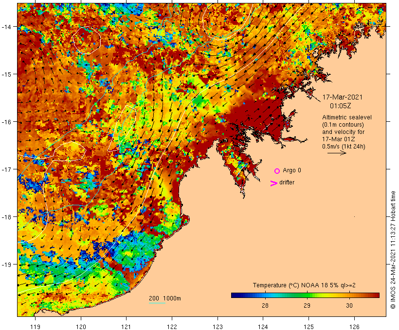Screen dimensions: 399x330
Task: Click longitude label 121
Action: (126, 327)
